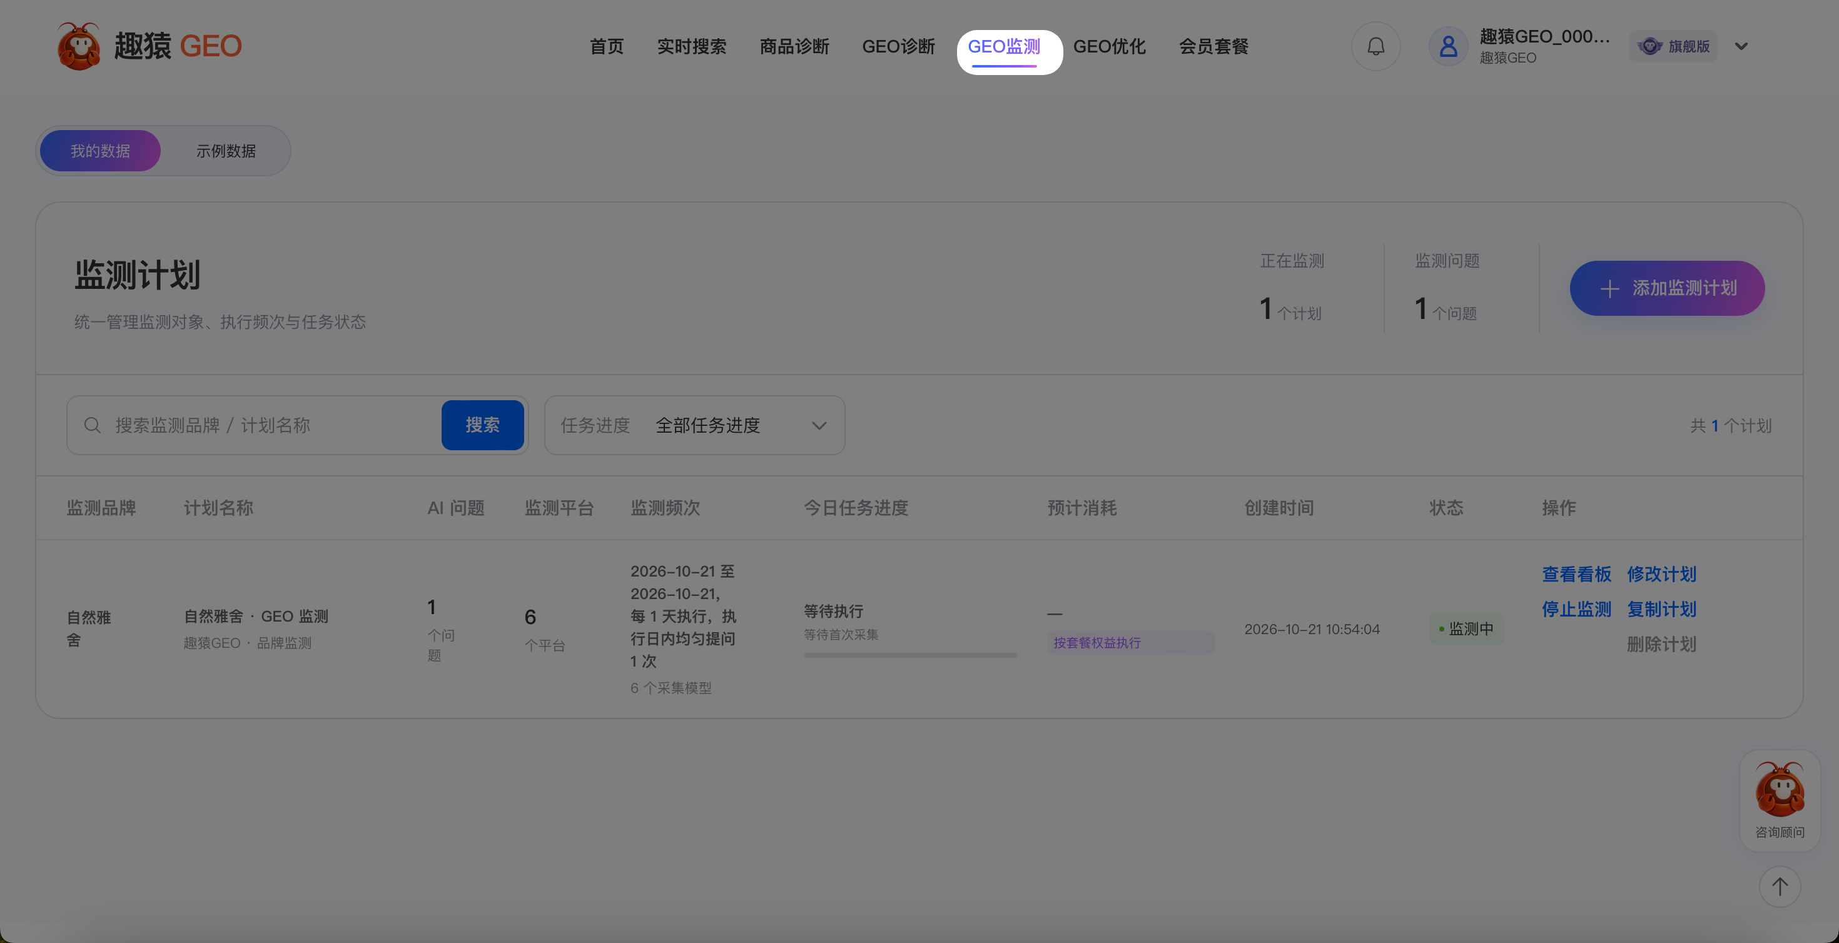Open the 任务进度 dropdown
This screenshot has height=943, width=1839.
(x=694, y=425)
